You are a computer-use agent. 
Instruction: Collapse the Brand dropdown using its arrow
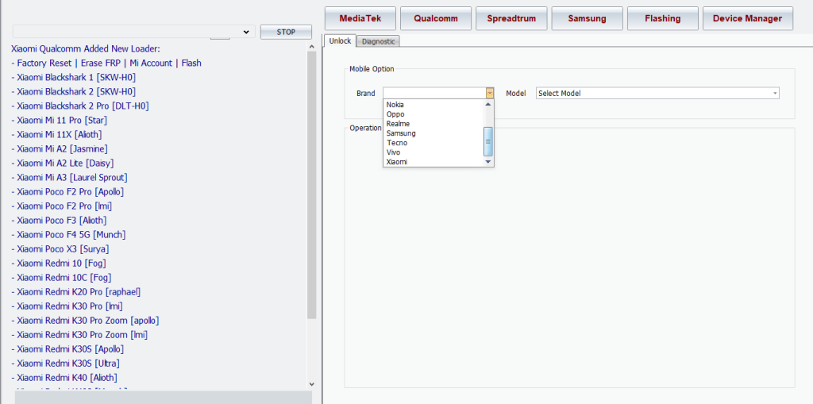tap(490, 94)
